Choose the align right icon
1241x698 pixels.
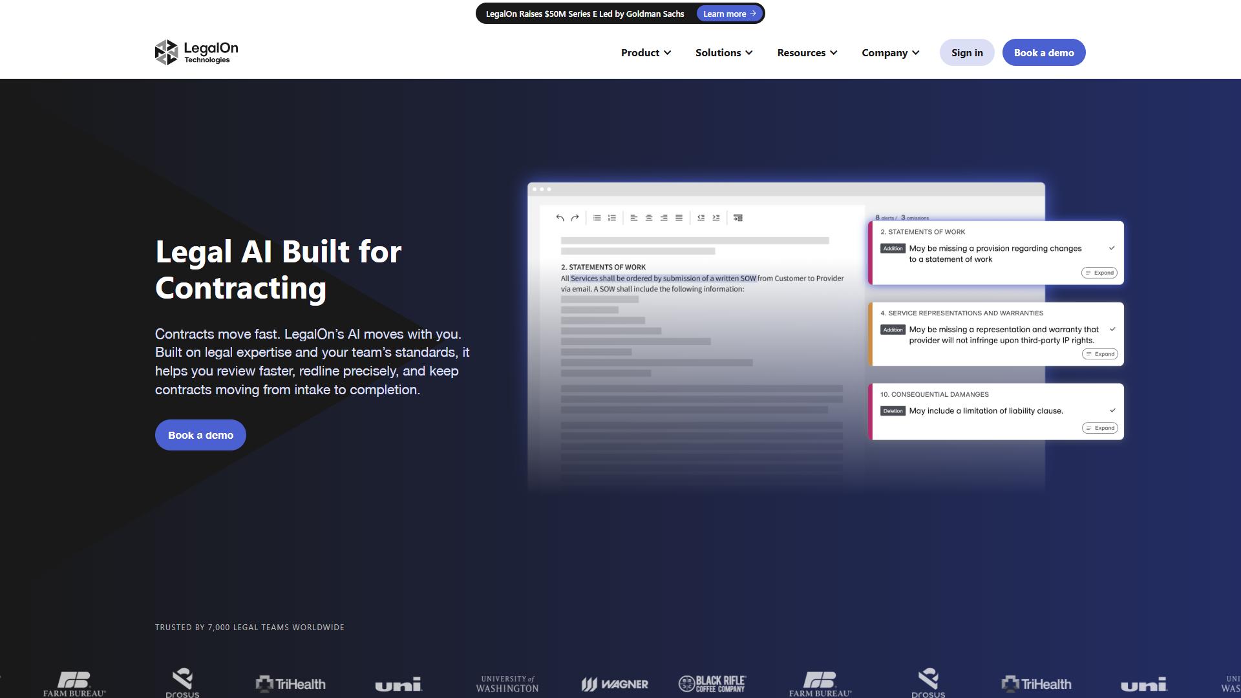point(664,218)
